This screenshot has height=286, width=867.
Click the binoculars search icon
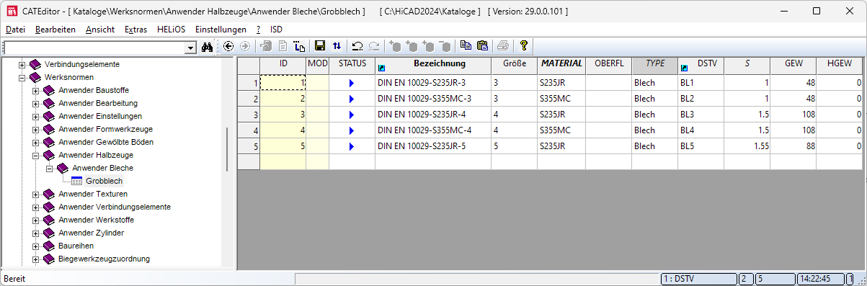(x=207, y=46)
